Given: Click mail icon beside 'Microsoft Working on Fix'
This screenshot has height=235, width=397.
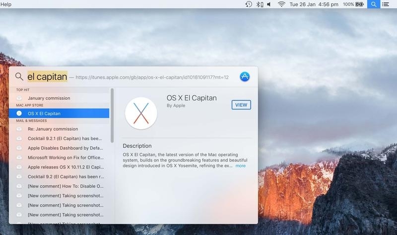Looking at the screenshot, I should click(x=19, y=157).
